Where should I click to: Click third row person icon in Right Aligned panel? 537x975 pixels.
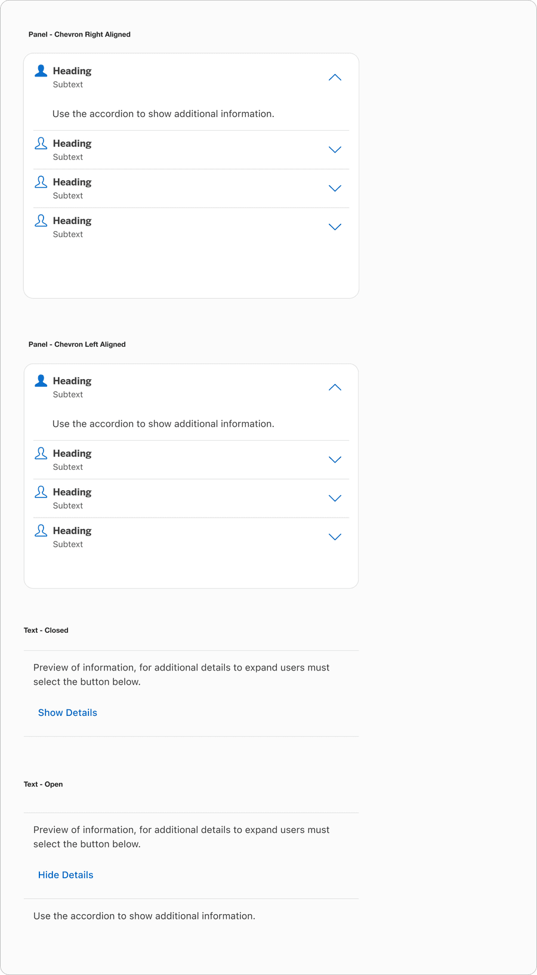coord(41,182)
